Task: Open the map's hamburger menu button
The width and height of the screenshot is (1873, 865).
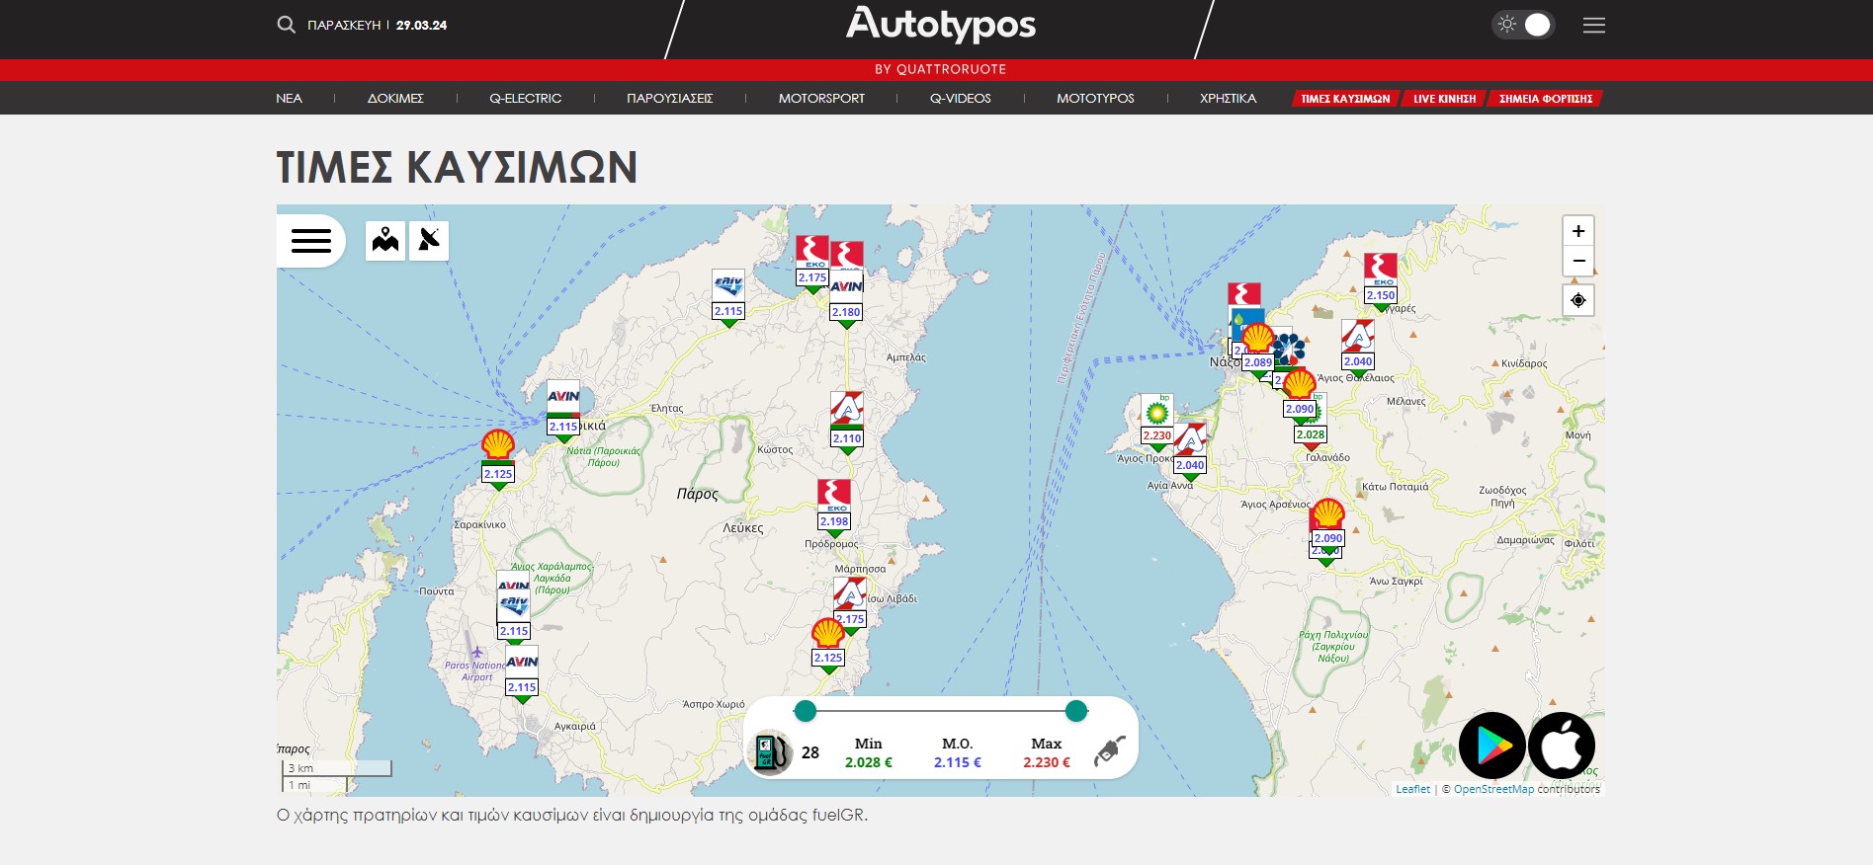Action: (x=311, y=241)
